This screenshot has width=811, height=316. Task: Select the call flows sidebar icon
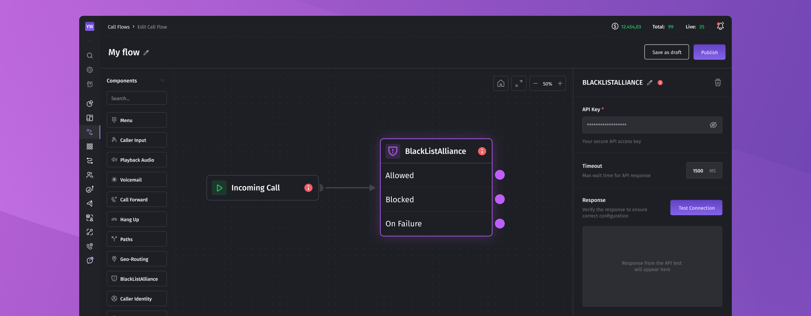pos(90,132)
